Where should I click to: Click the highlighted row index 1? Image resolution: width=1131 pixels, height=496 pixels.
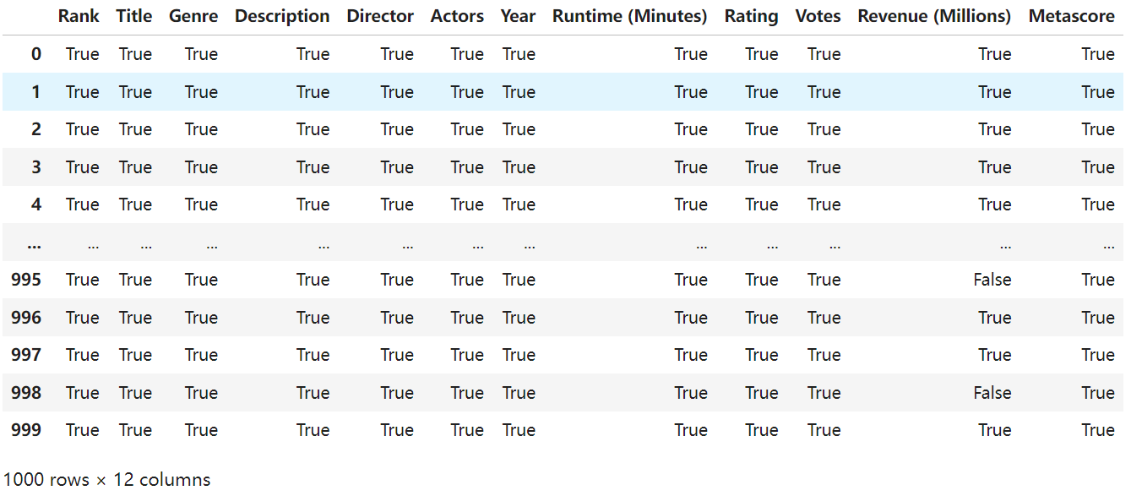point(35,92)
